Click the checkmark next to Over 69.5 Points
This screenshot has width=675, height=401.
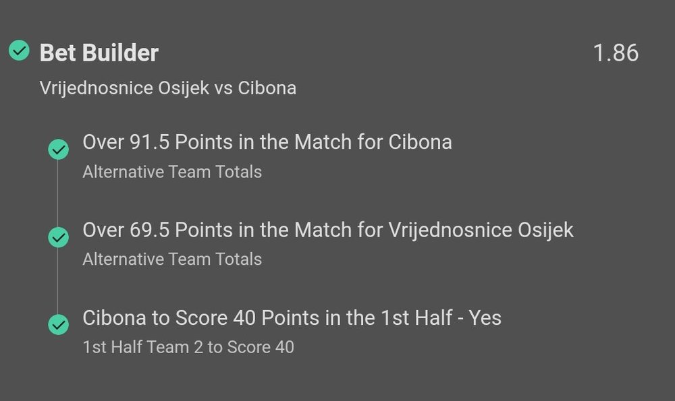59,237
